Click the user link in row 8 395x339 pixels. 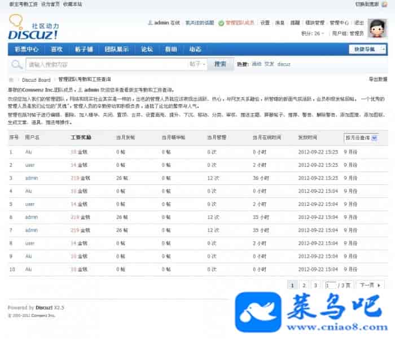[x=30, y=243]
